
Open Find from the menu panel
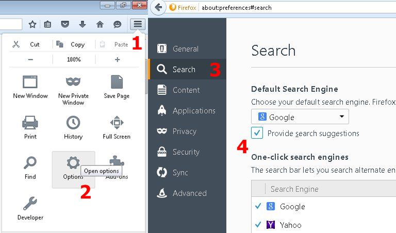(x=30, y=168)
